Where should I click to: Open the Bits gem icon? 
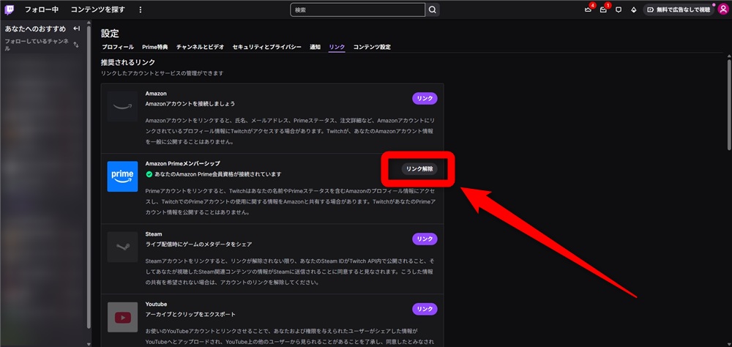(633, 10)
